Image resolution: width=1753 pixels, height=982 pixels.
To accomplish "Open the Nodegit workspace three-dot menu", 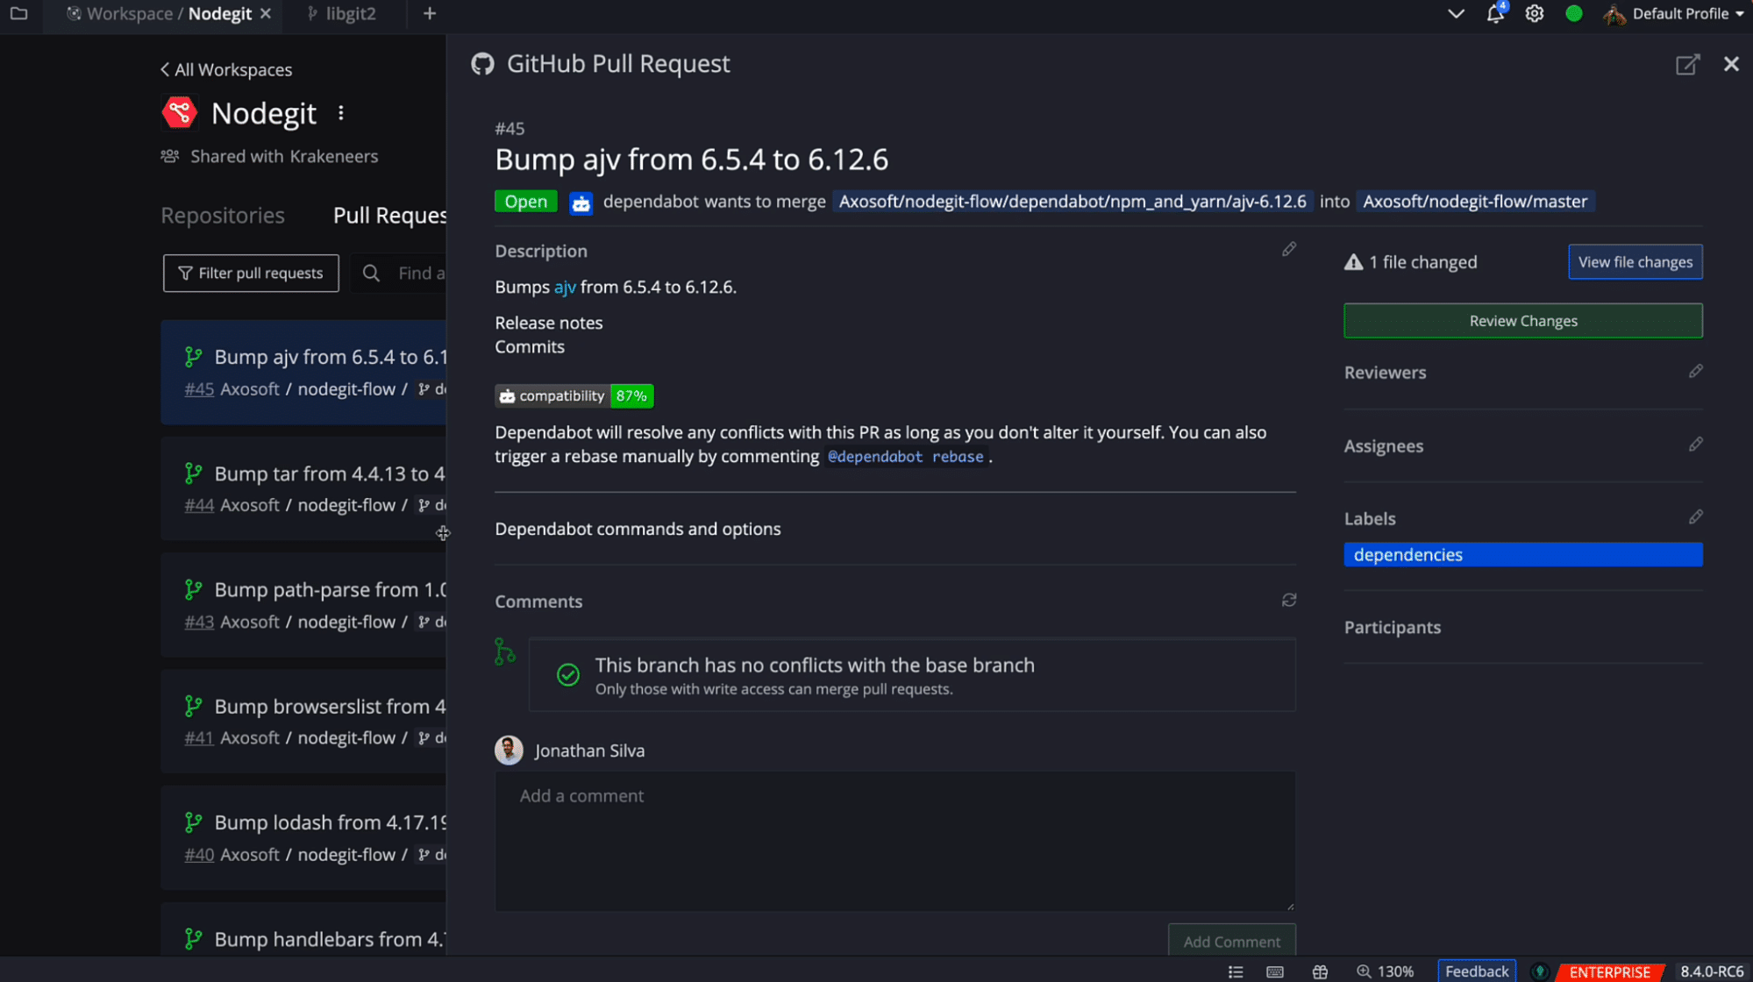I will click(x=341, y=112).
